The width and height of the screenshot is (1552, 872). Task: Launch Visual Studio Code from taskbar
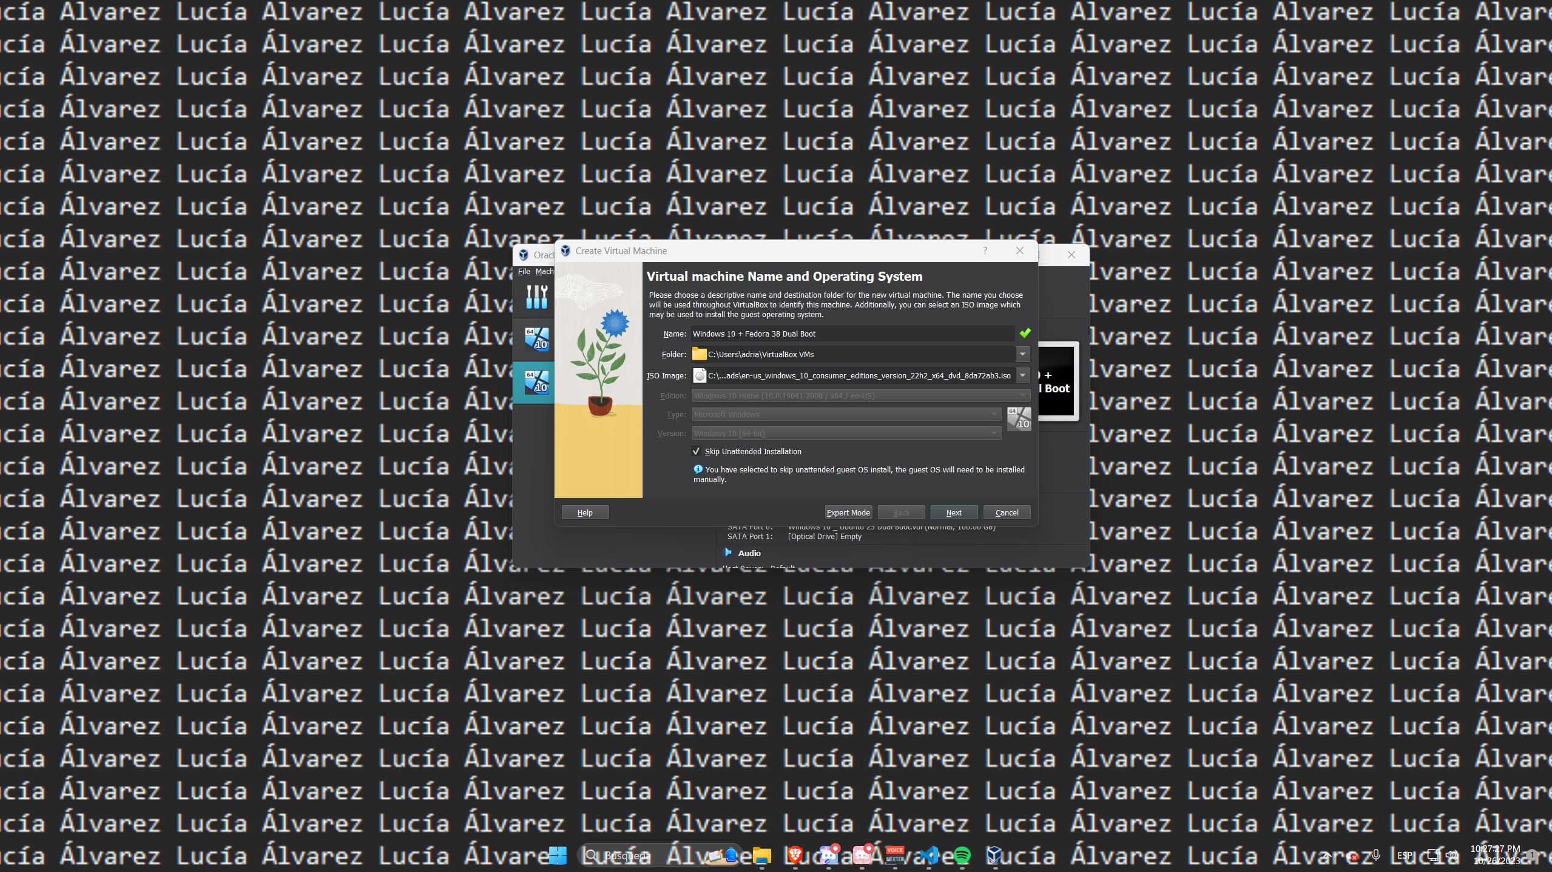pos(928,855)
